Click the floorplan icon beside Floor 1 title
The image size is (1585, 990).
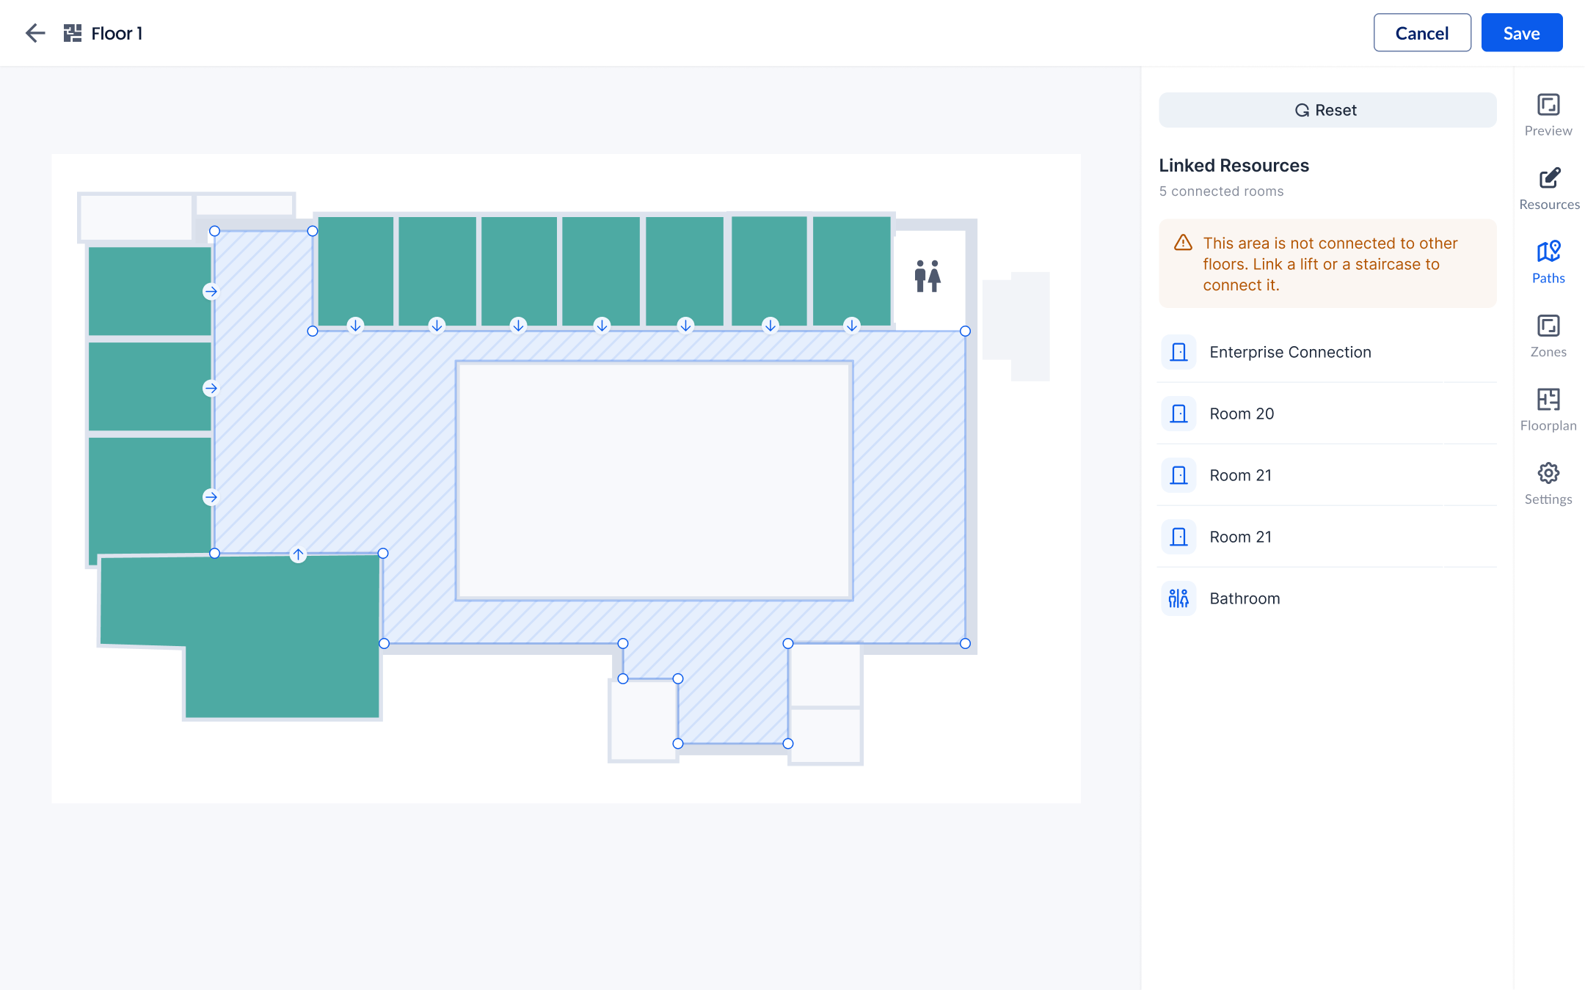click(x=72, y=33)
